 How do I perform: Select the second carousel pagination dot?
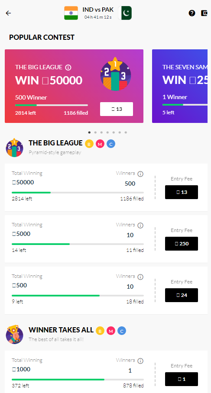pos(95,132)
